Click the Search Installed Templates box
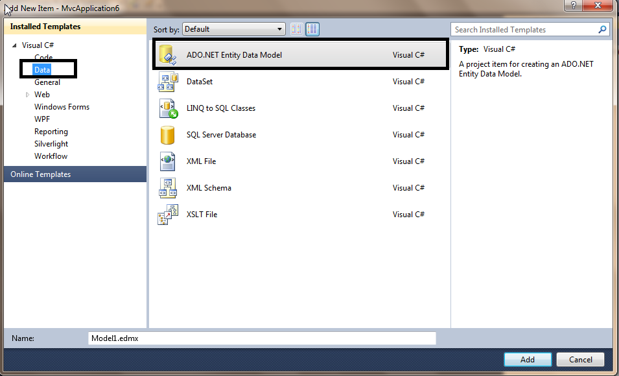This screenshot has width=619, height=376. [519, 29]
